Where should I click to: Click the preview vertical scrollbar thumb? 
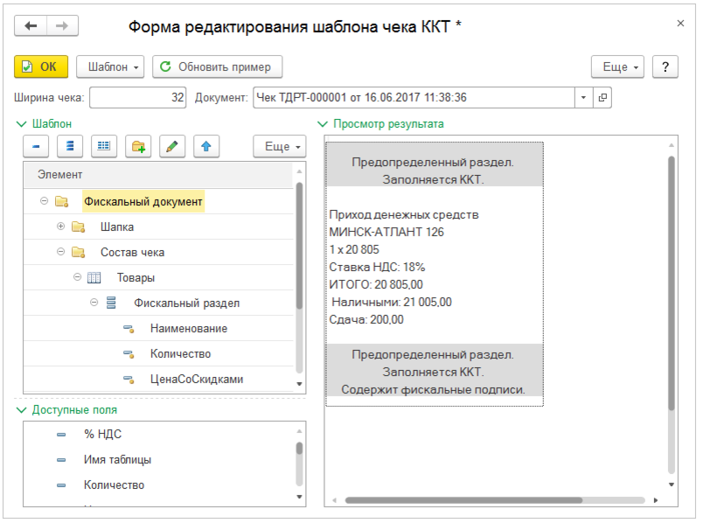[672, 282]
